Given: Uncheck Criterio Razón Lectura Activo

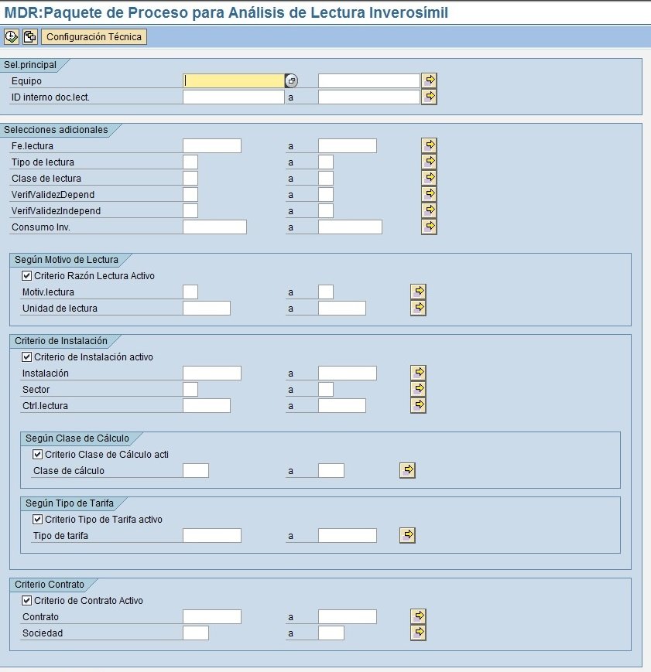Looking at the screenshot, I should (x=27, y=275).
